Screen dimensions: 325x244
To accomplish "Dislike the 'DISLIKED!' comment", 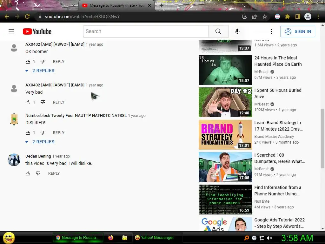I will tap(43, 133).
